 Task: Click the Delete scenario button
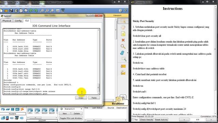click(77, 113)
